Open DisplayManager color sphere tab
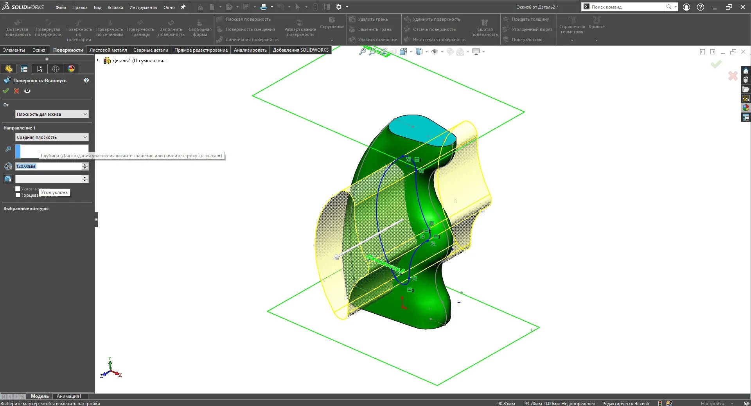The image size is (751, 406). [x=71, y=69]
